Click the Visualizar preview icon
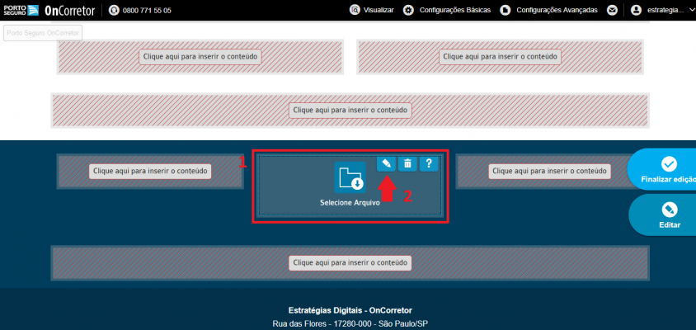The width and height of the screenshot is (696, 330). [355, 10]
